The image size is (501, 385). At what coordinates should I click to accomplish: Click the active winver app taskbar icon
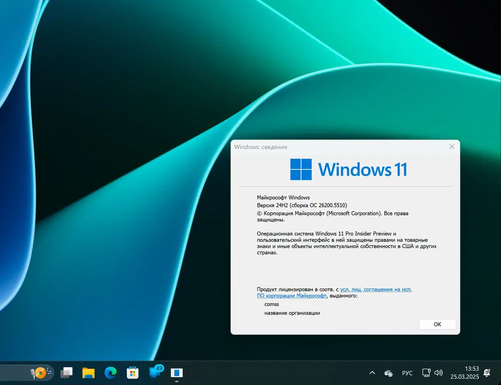[177, 373]
